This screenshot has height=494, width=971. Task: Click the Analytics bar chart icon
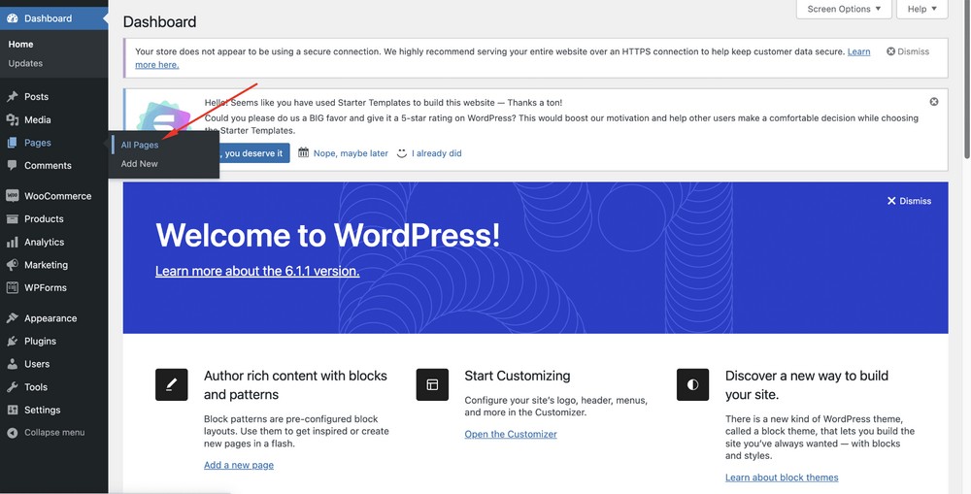tap(13, 243)
